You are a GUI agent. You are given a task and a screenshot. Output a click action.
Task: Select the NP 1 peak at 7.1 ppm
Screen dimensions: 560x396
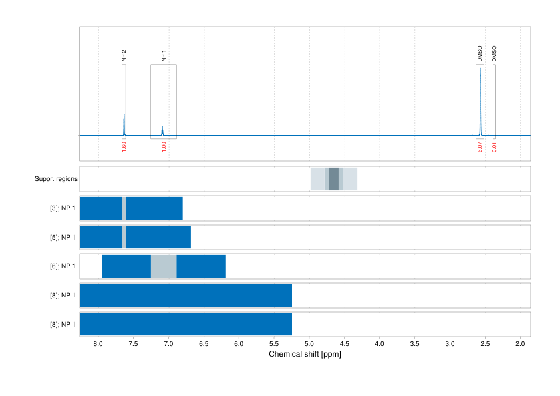(x=162, y=126)
